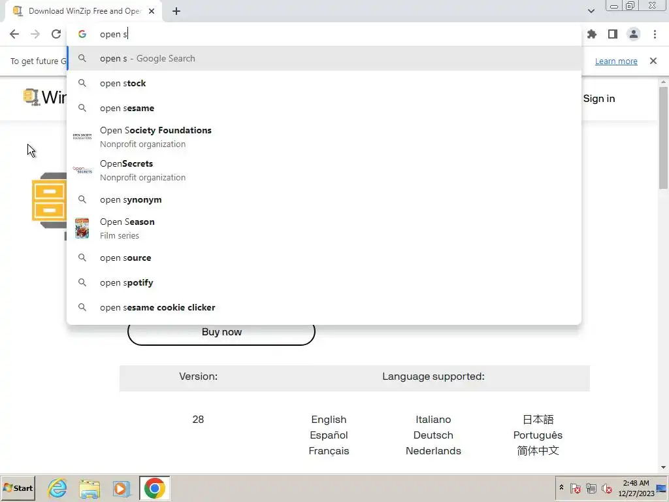Dismiss the notification bar with X

[x=653, y=61]
